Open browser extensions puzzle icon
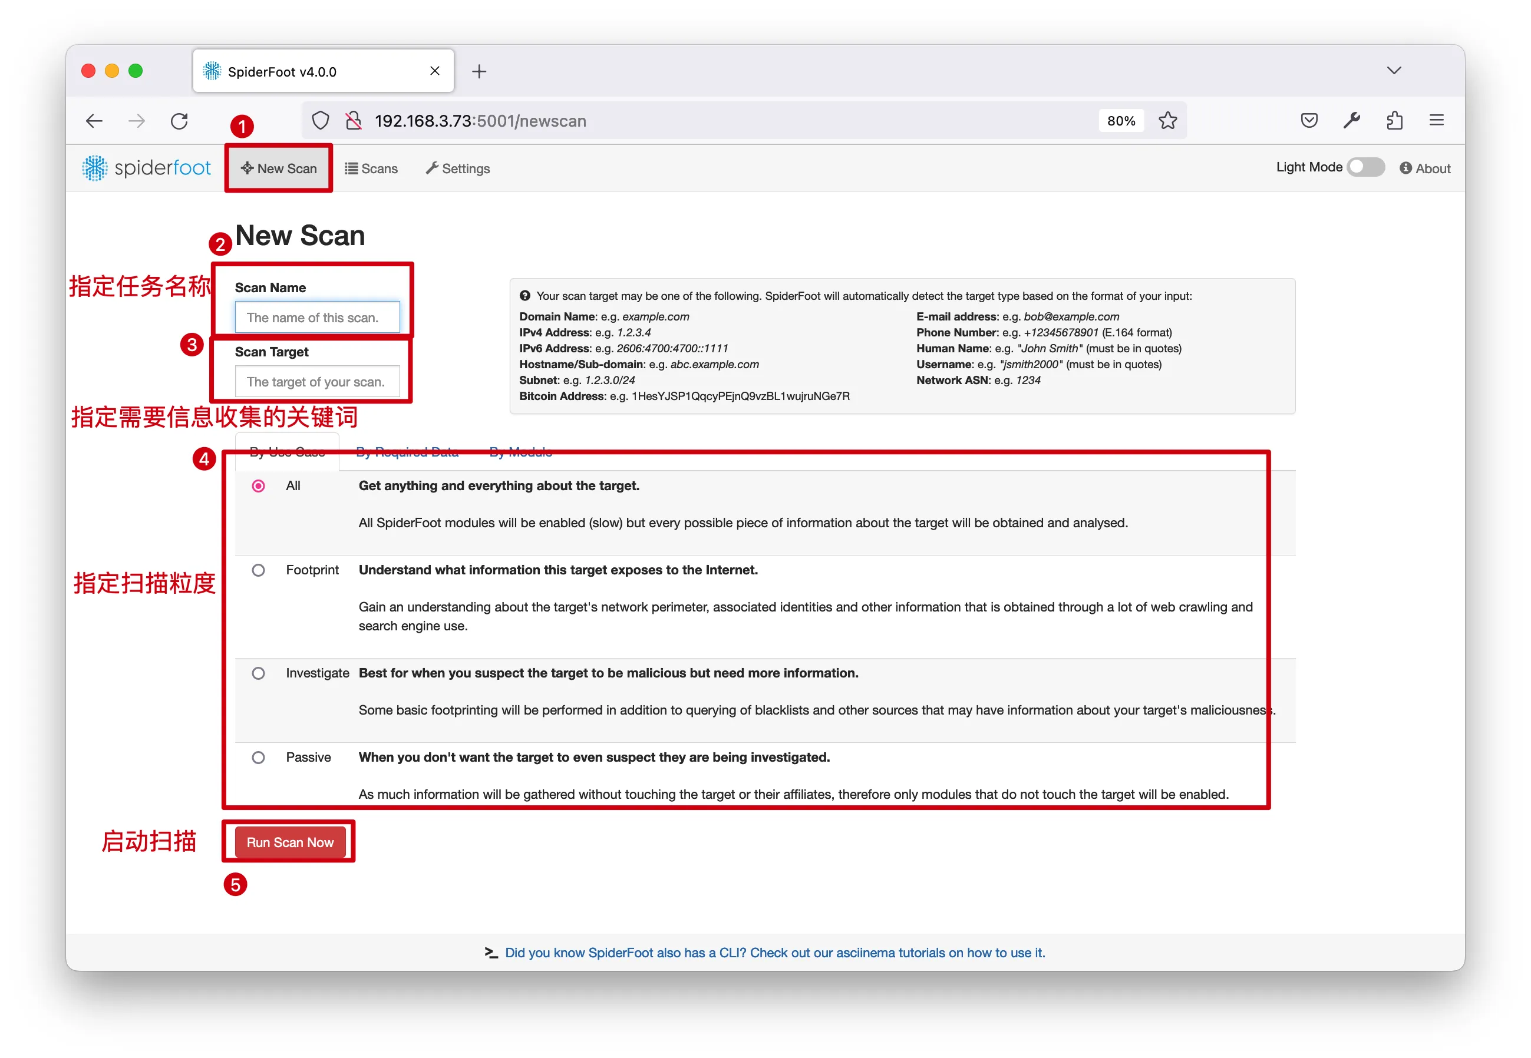Image resolution: width=1531 pixels, height=1058 pixels. point(1394,121)
